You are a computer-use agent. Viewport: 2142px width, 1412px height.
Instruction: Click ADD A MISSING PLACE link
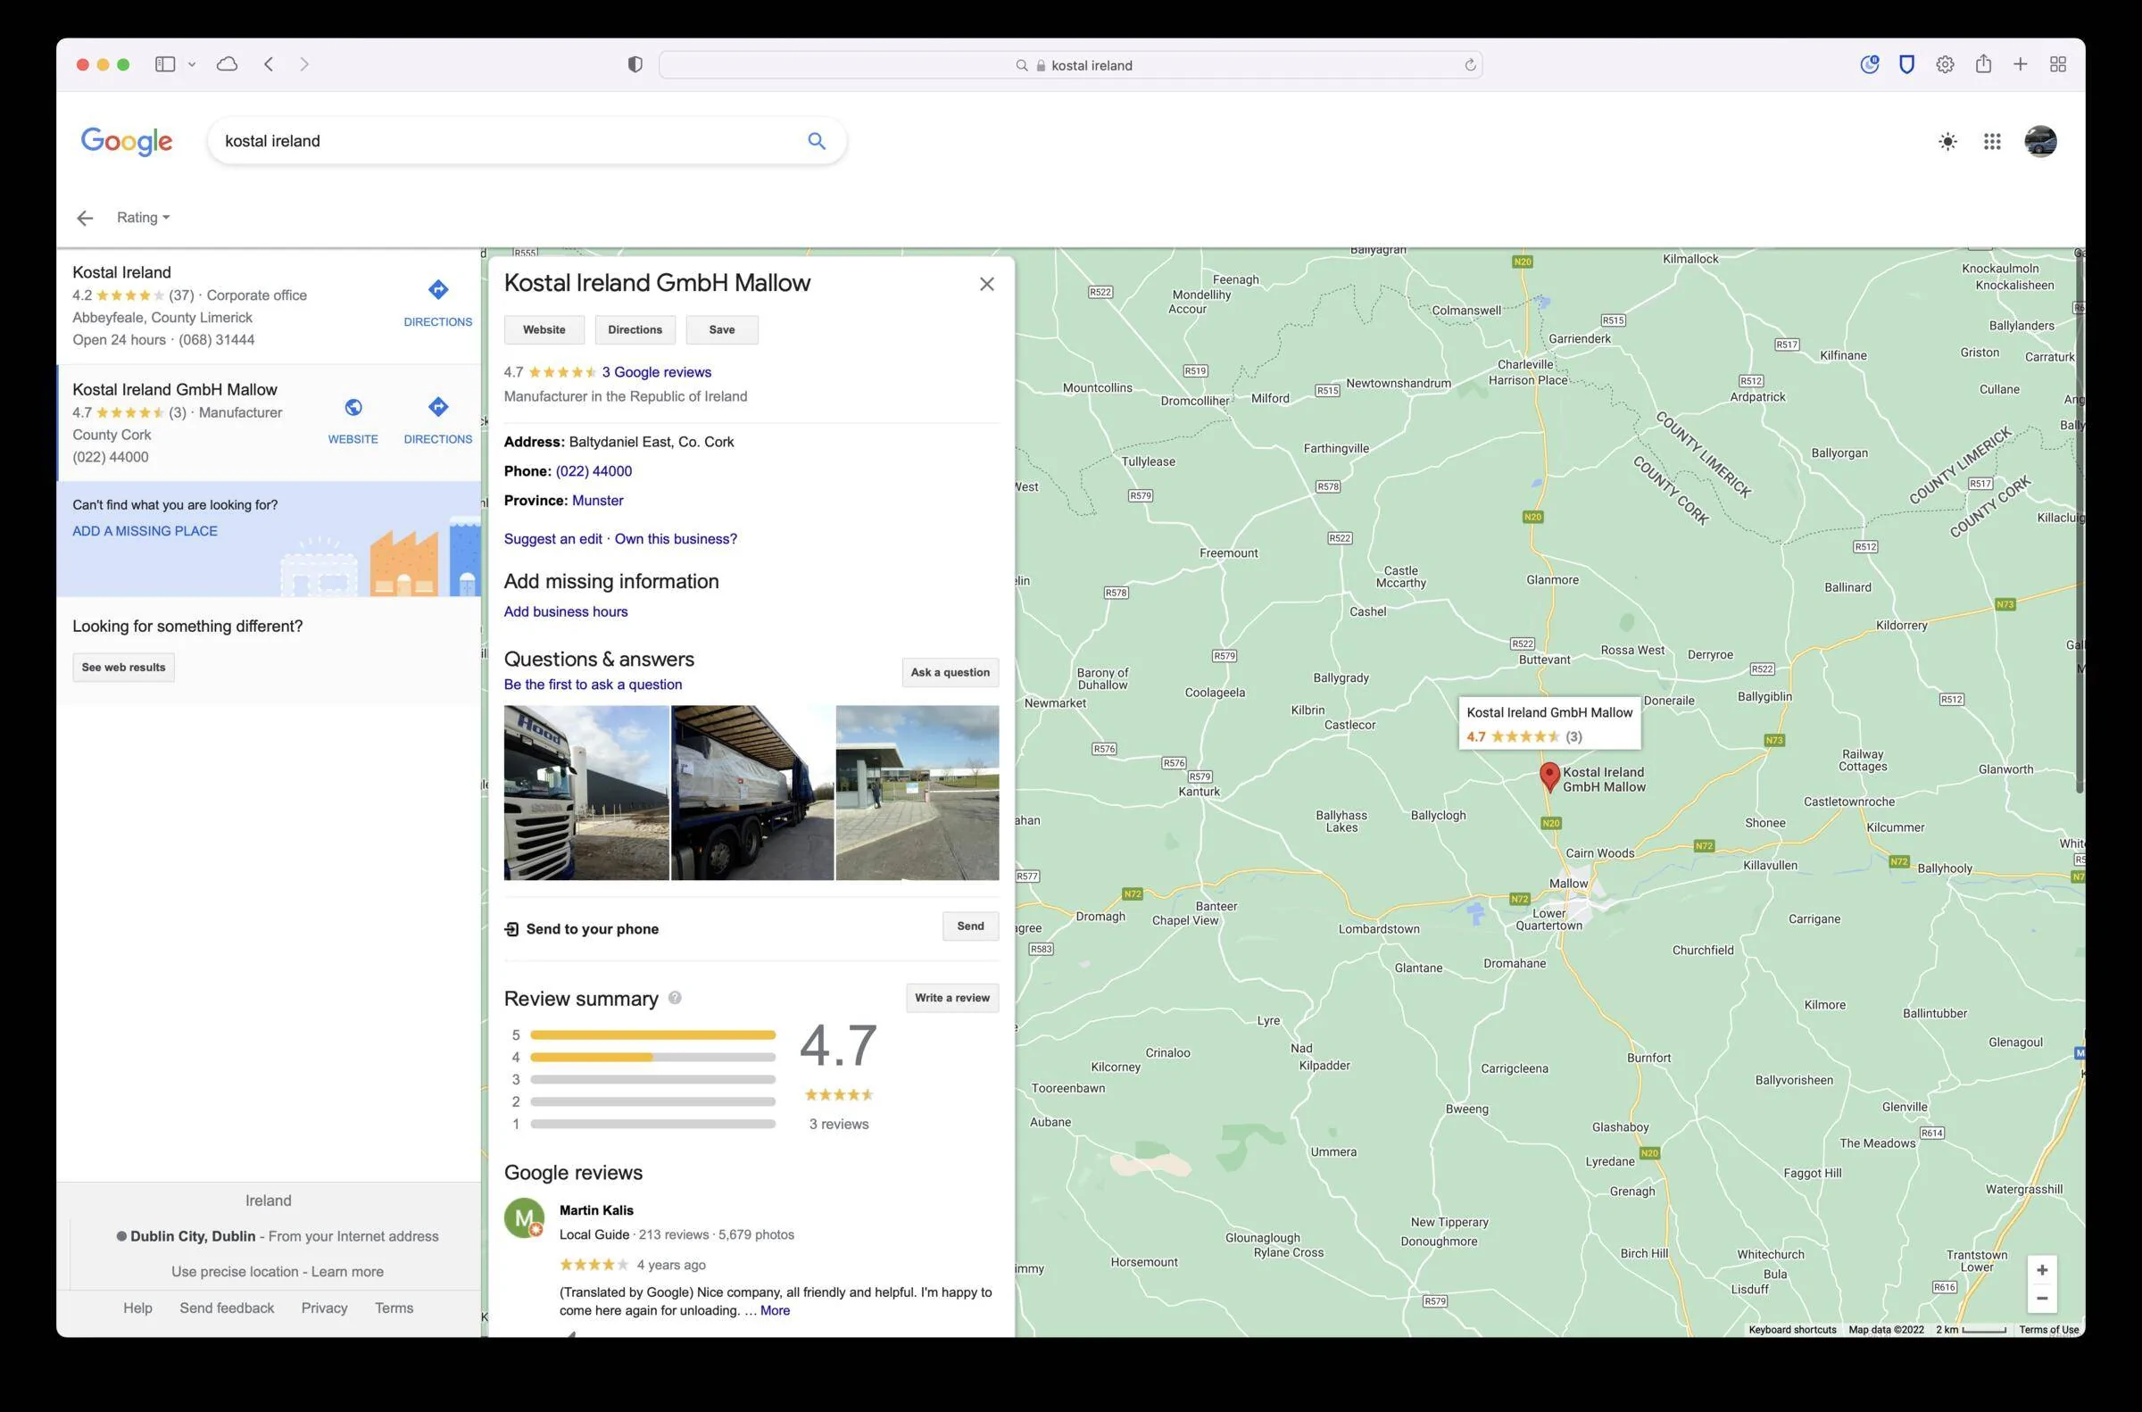(145, 531)
